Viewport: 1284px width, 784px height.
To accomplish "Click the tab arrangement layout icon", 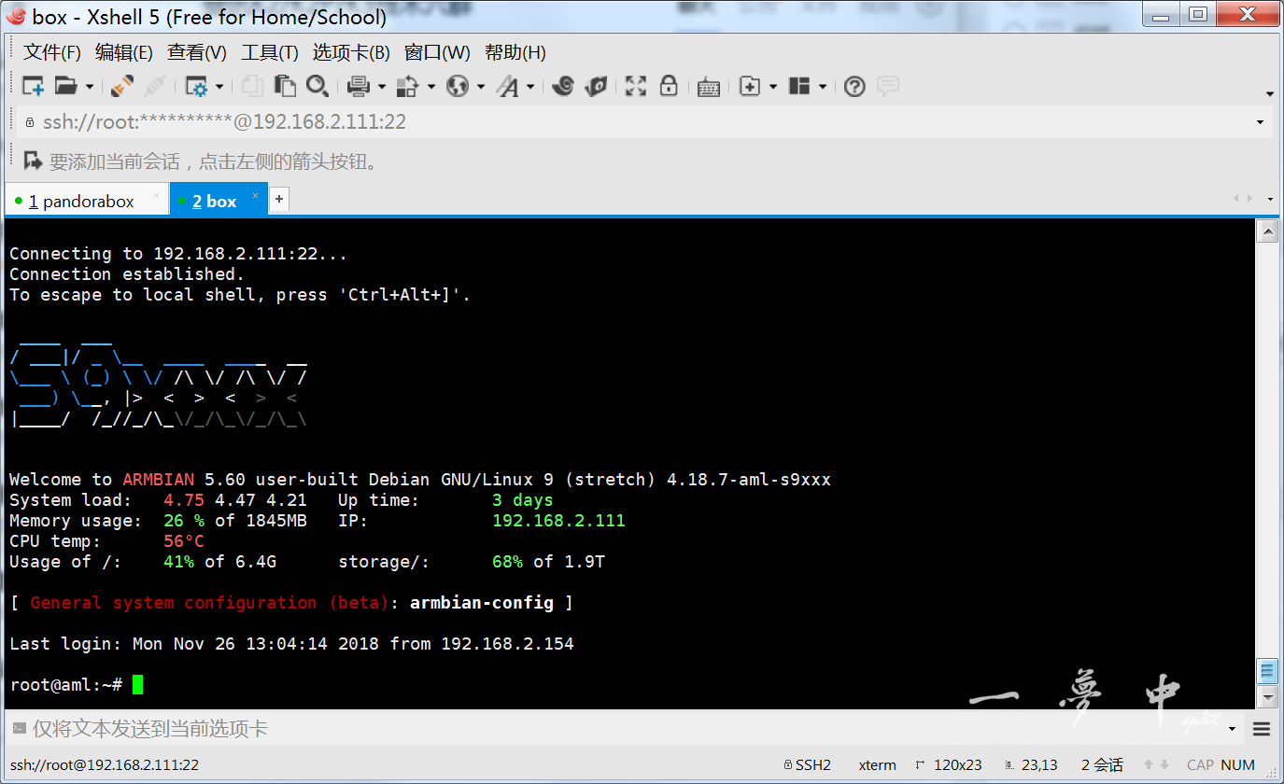I will (799, 87).
